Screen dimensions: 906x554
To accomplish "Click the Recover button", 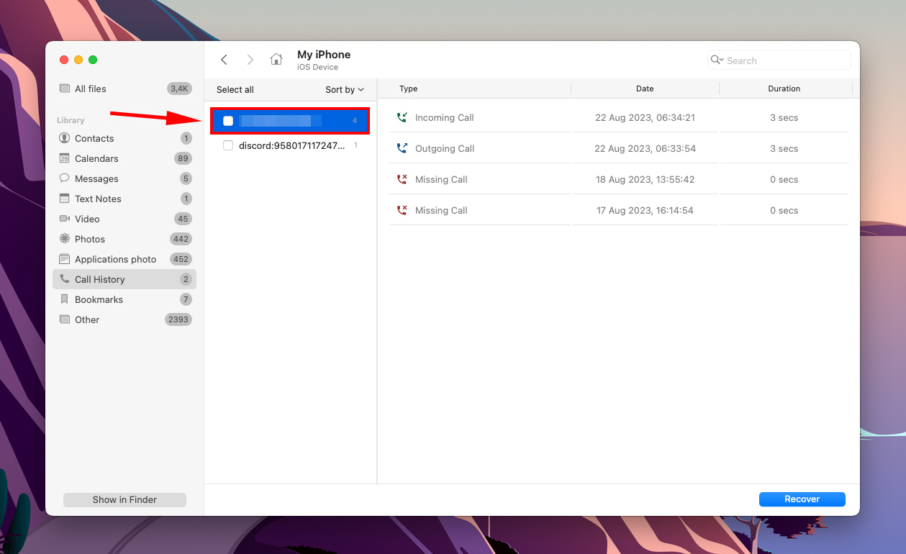I will click(802, 499).
